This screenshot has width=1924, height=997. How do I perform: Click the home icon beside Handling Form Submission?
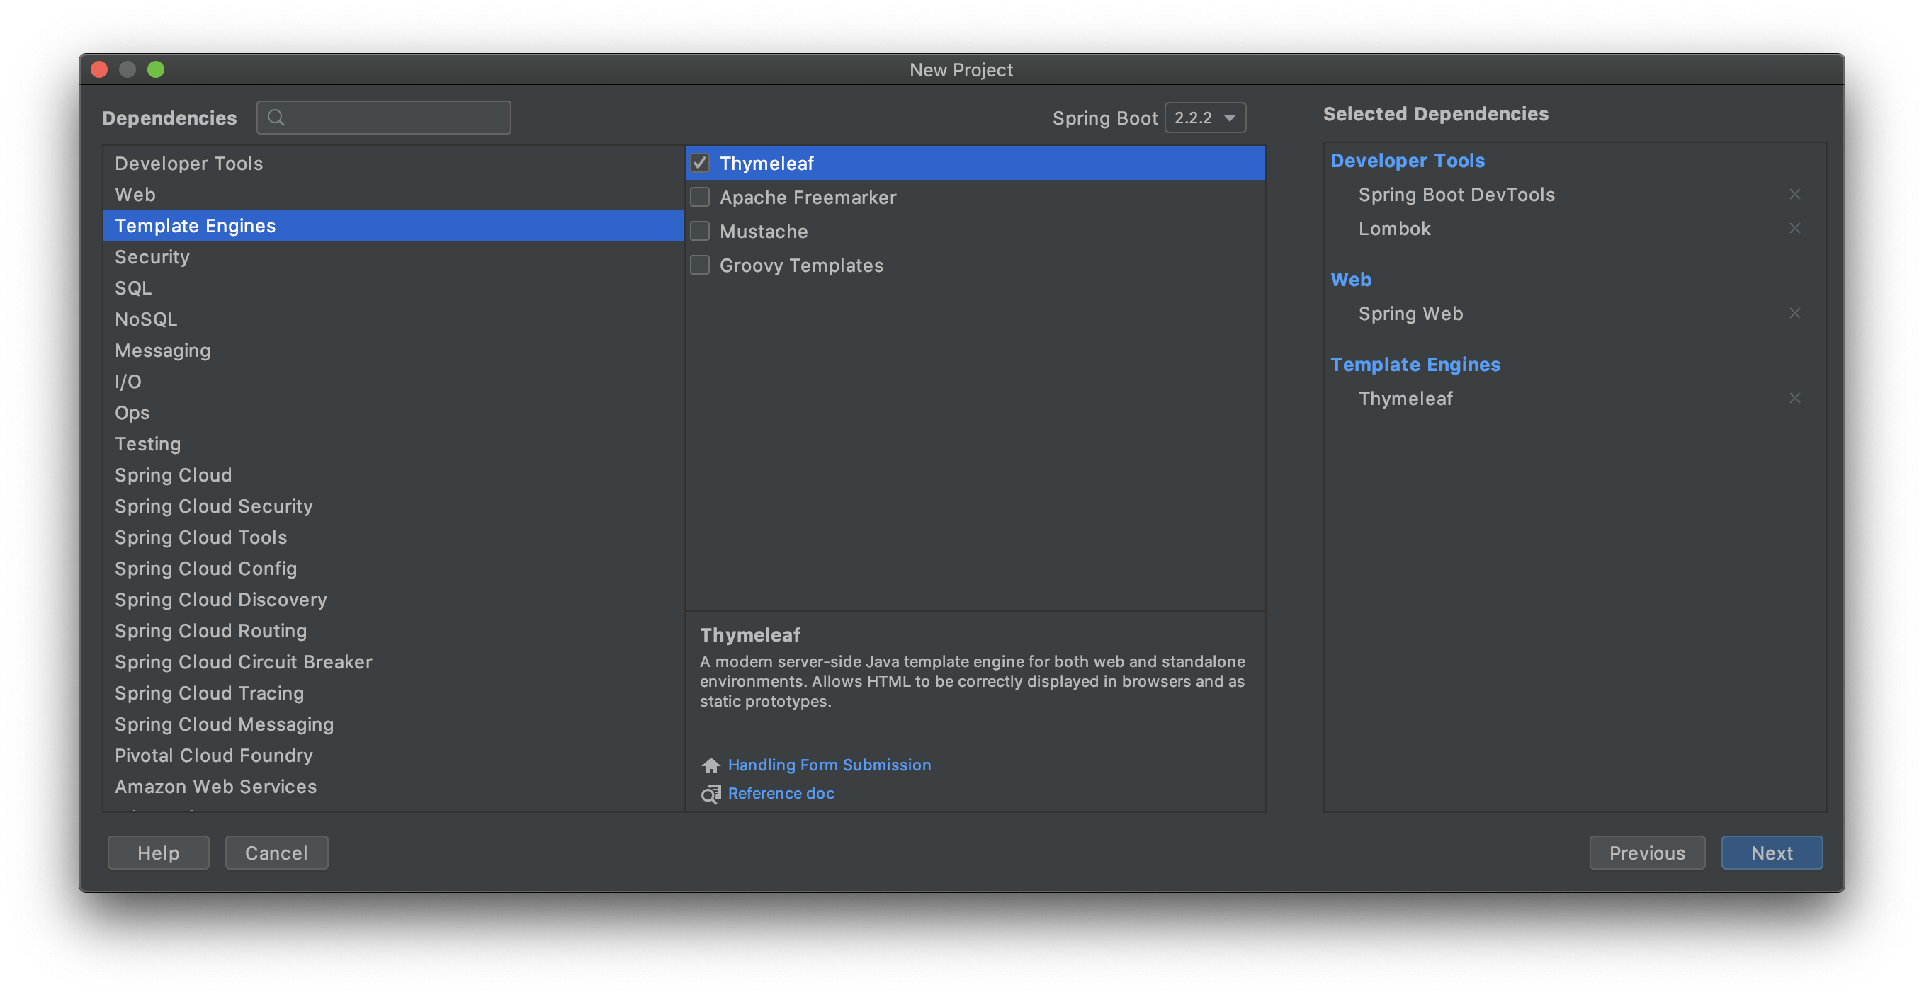711,765
